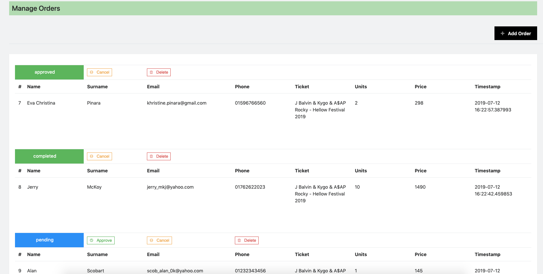Click the surname Scobart
Image resolution: width=543 pixels, height=274 pixels.
(x=95, y=271)
